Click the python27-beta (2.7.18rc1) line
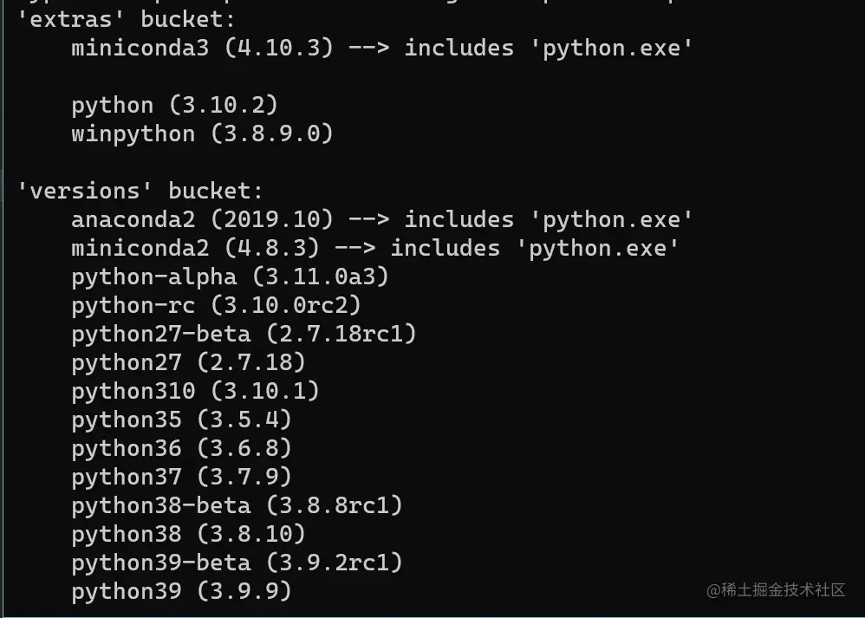The width and height of the screenshot is (865, 618). pos(244,334)
